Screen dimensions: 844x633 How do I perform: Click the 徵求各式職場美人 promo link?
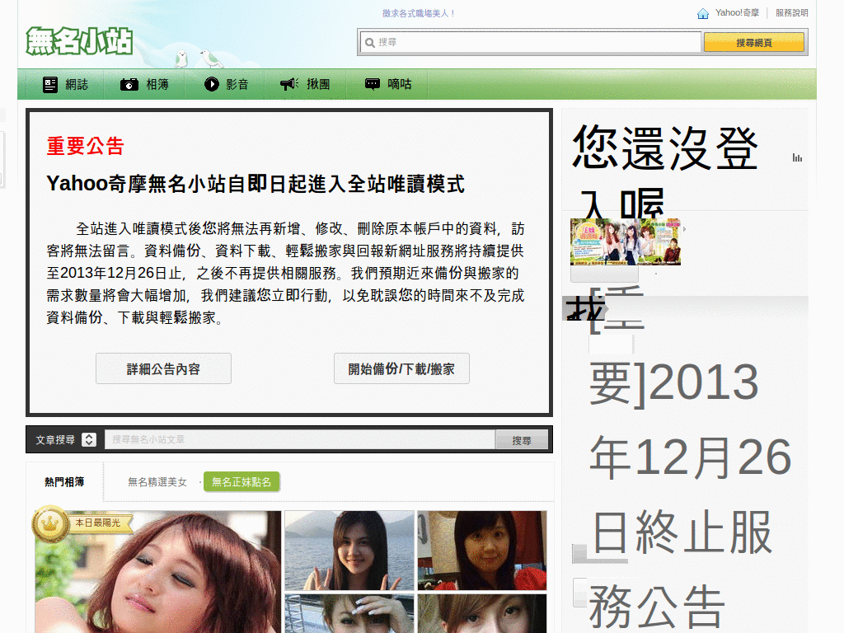coord(418,13)
